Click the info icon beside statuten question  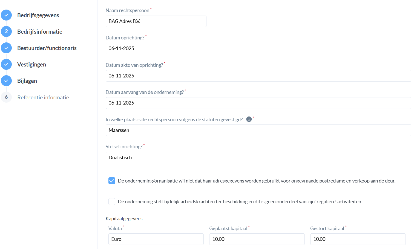click(x=249, y=119)
